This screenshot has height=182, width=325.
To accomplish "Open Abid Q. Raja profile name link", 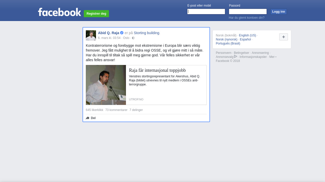I will pos(108,33).
